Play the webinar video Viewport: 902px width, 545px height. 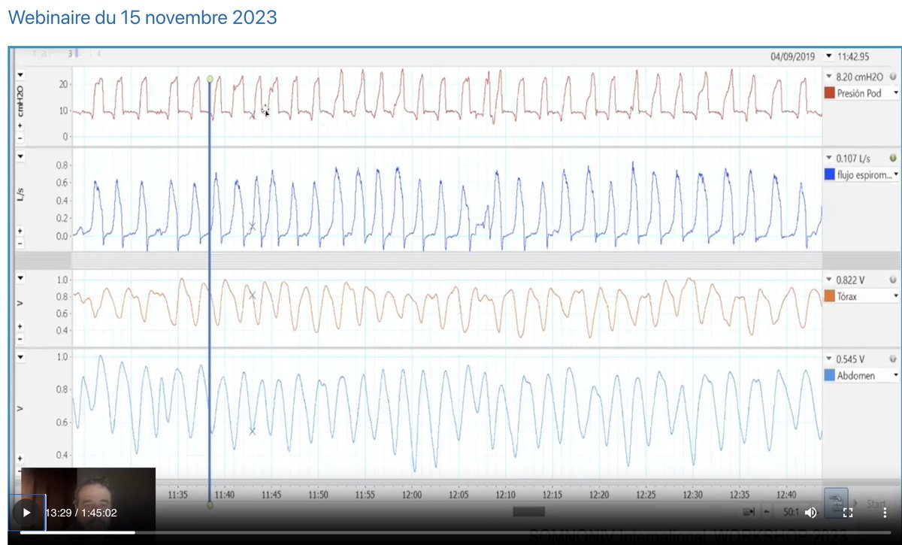(27, 513)
